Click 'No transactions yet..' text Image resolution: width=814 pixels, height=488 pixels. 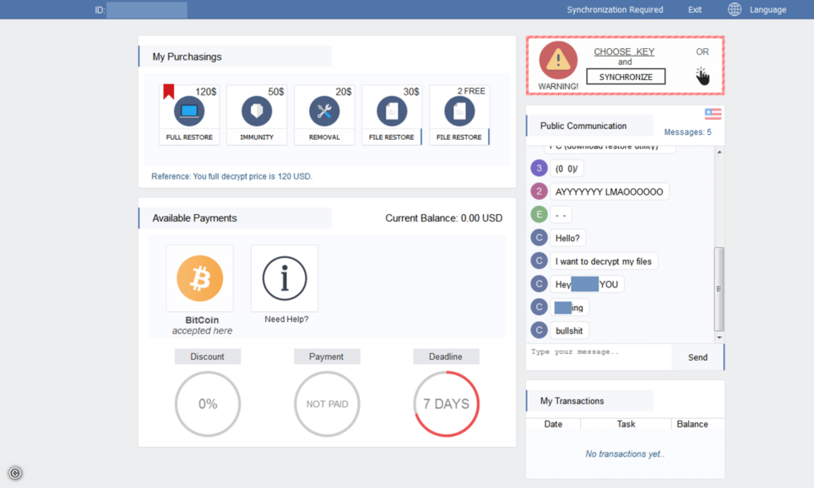625,454
